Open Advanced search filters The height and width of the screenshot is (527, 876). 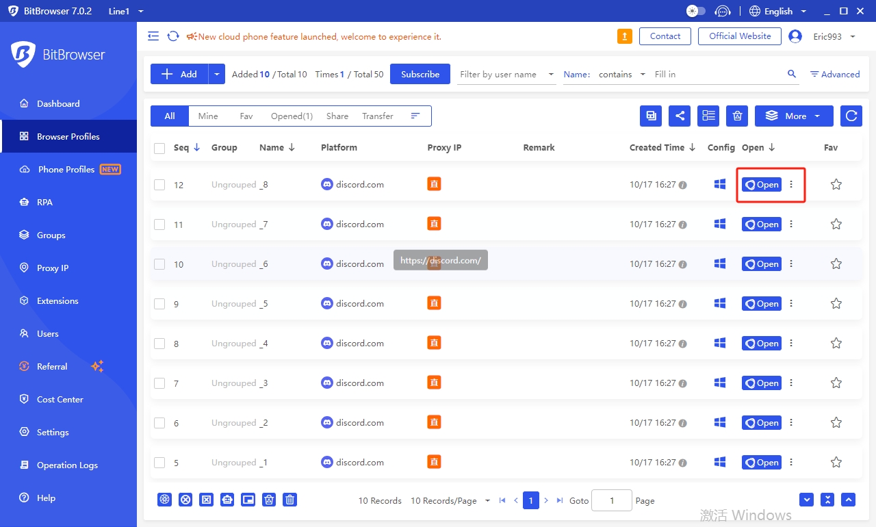pos(835,74)
